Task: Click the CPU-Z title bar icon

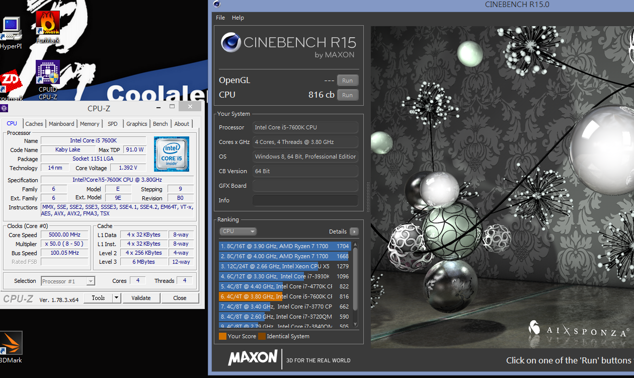Action: [x=4, y=108]
